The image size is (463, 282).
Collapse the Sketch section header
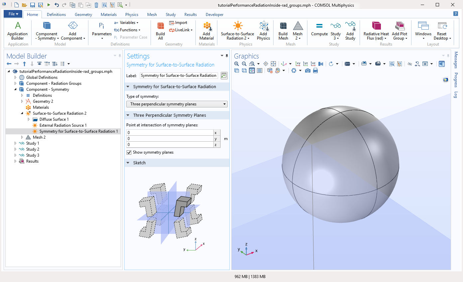139,163
